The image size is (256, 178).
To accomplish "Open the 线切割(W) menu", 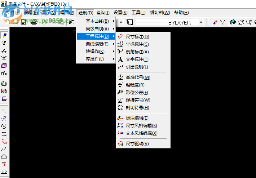I will tap(160, 13).
